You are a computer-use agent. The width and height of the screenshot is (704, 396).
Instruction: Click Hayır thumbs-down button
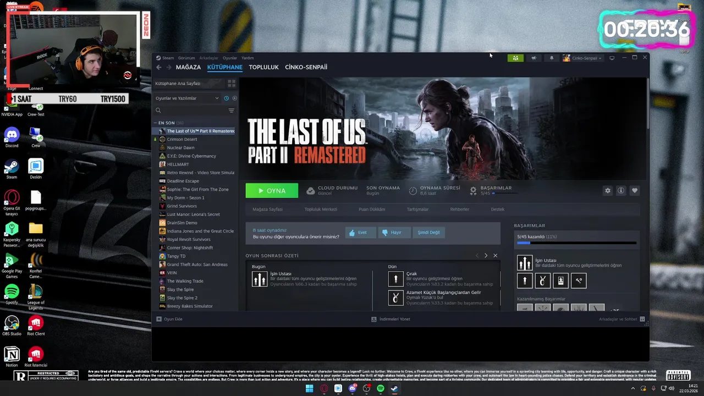(x=394, y=232)
